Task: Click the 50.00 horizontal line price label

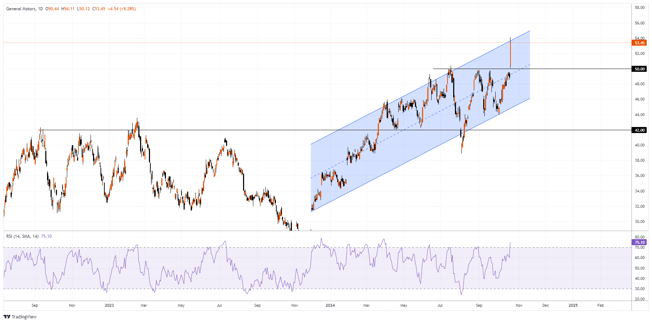Action: point(640,69)
